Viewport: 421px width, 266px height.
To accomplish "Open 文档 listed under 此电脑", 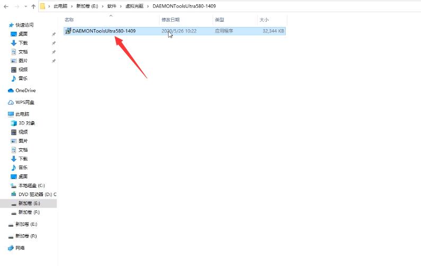I will coord(23,149).
